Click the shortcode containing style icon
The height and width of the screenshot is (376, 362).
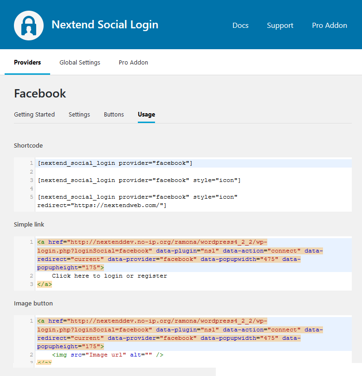[138, 180]
